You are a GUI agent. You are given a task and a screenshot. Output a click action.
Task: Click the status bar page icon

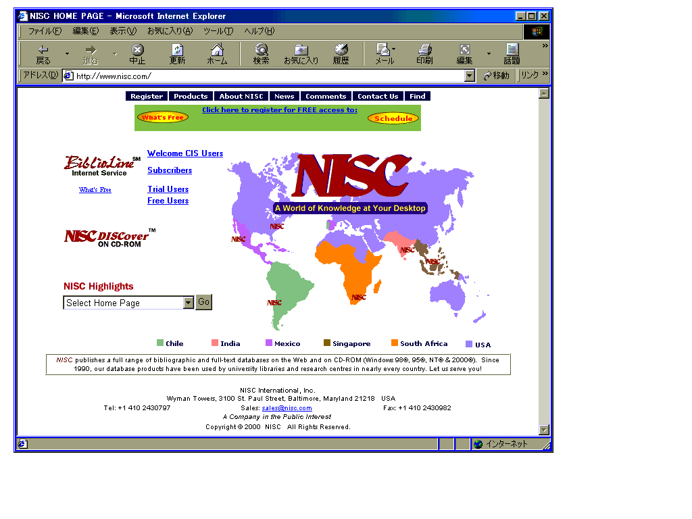click(22, 443)
